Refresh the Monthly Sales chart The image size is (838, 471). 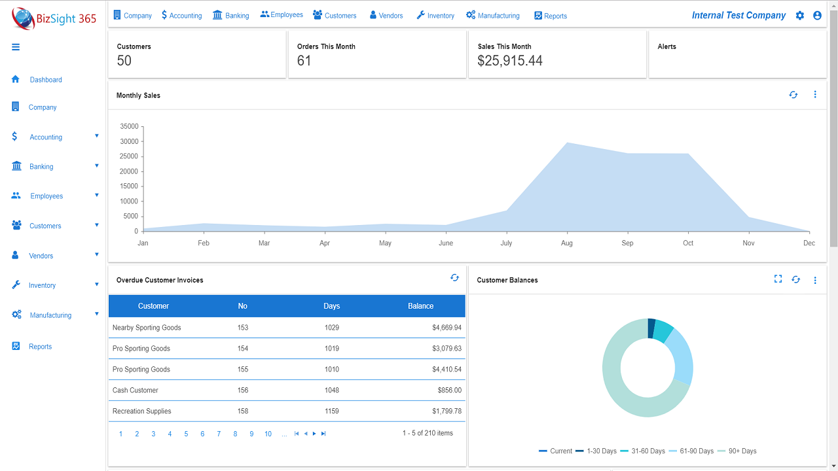coord(793,95)
